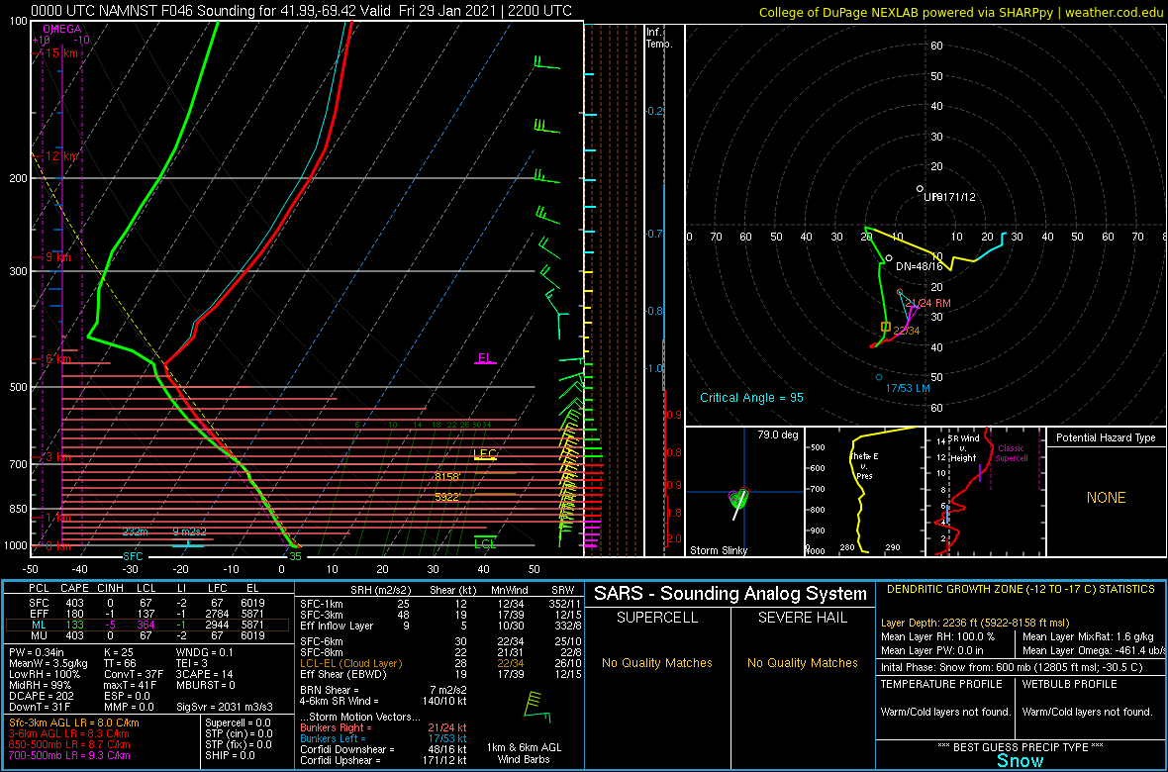Click the Corfidi Upshear = 171/12 kt line
This screenshot has height=772, width=1168.
[384, 761]
